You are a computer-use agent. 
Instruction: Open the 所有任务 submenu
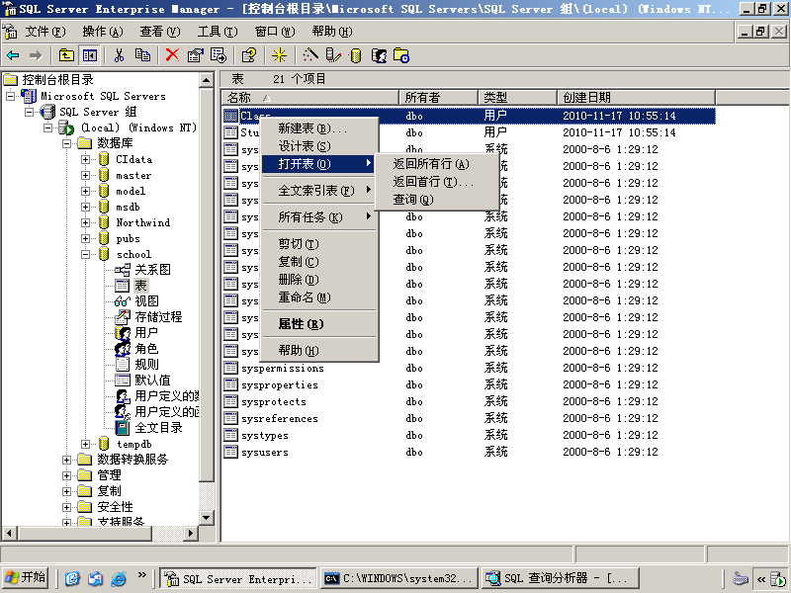(318, 217)
